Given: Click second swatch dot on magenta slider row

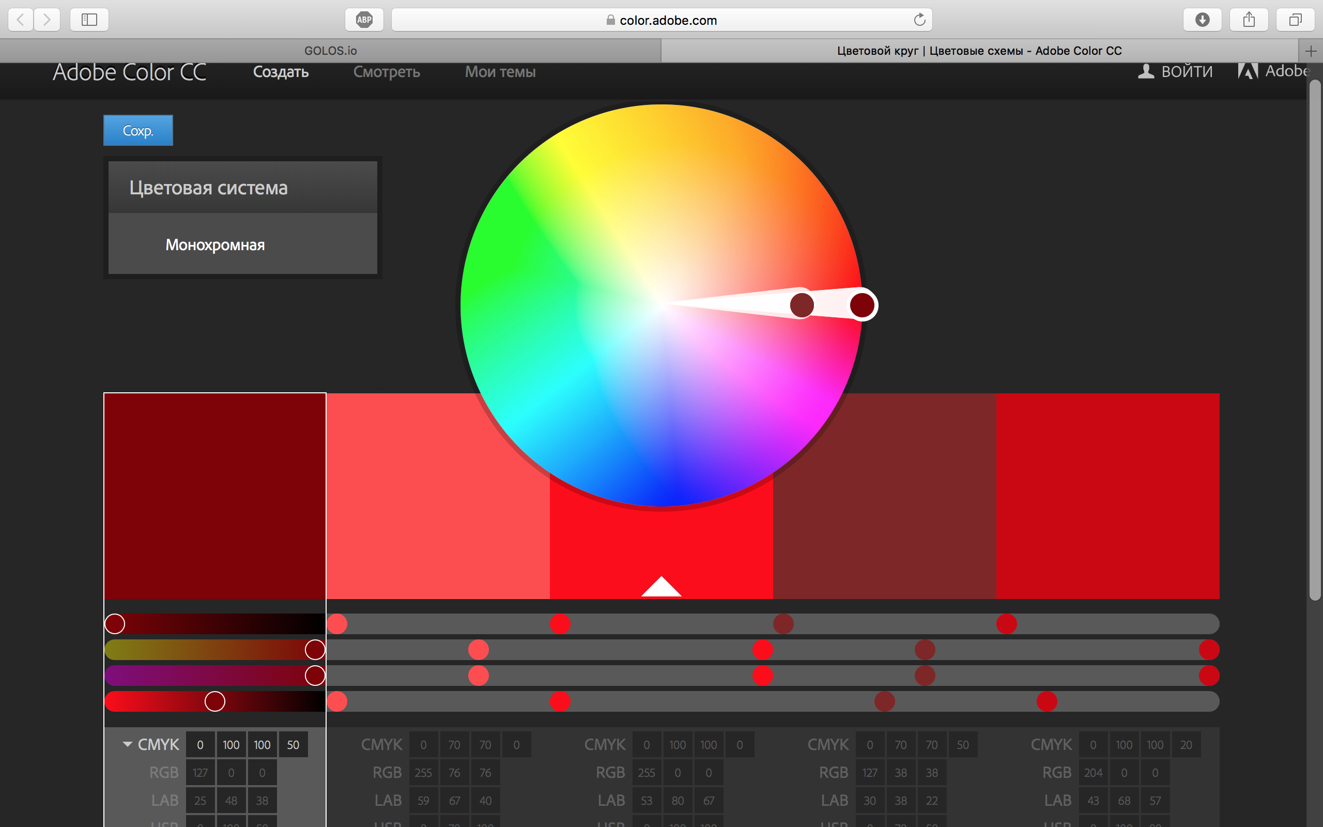Looking at the screenshot, I should click(479, 650).
